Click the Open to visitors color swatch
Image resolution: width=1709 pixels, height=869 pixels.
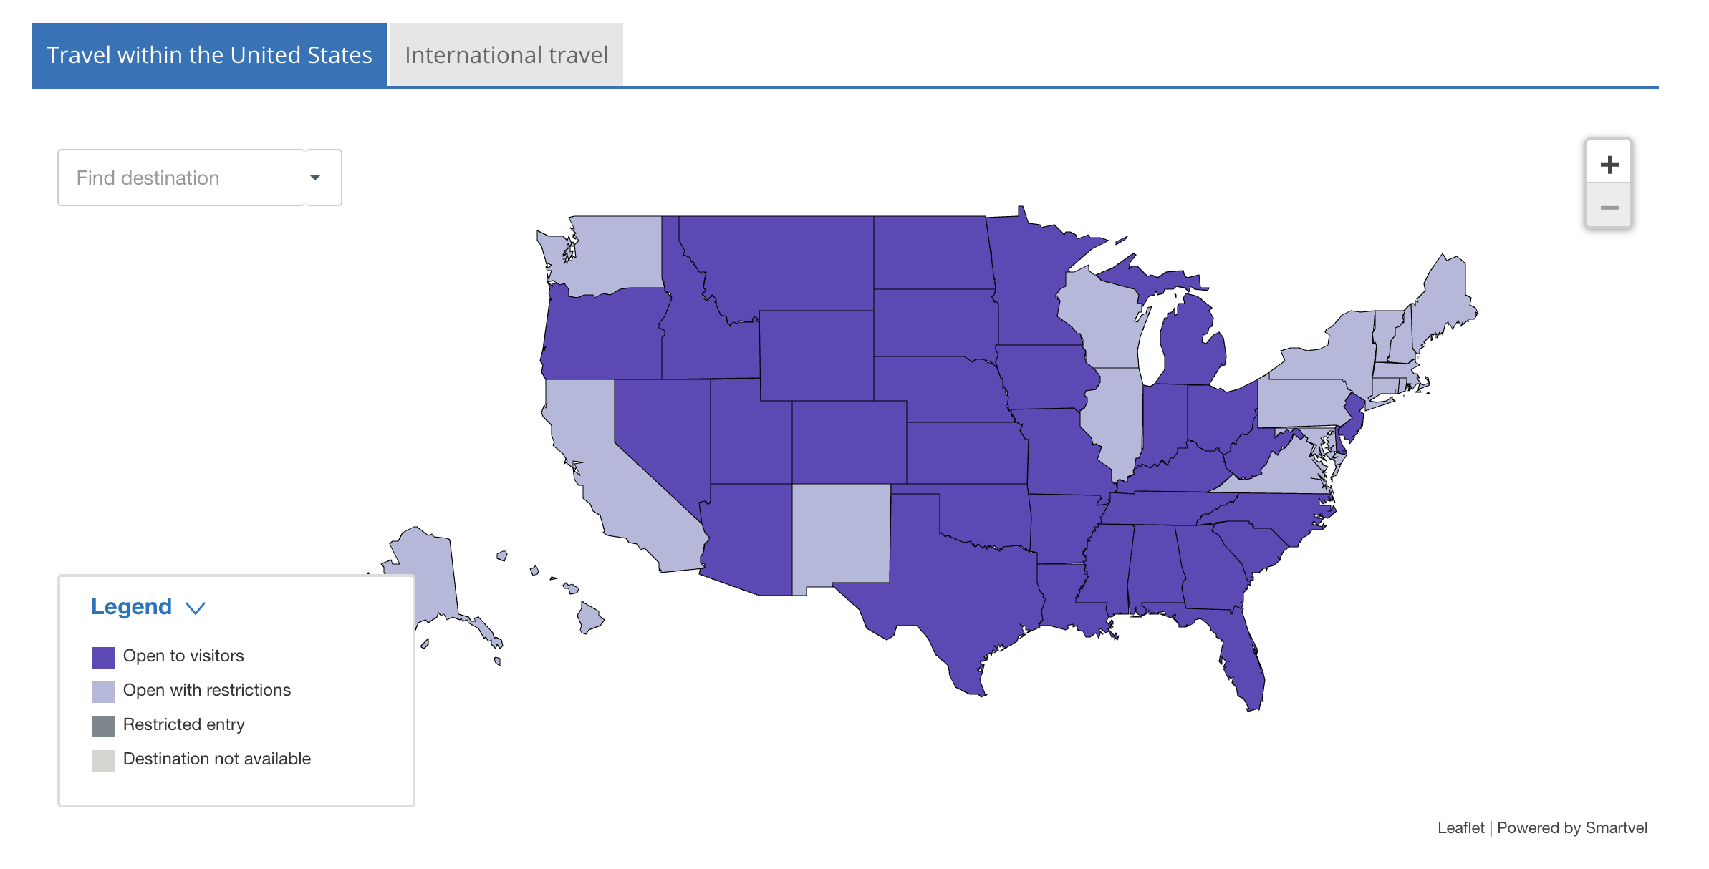103,656
